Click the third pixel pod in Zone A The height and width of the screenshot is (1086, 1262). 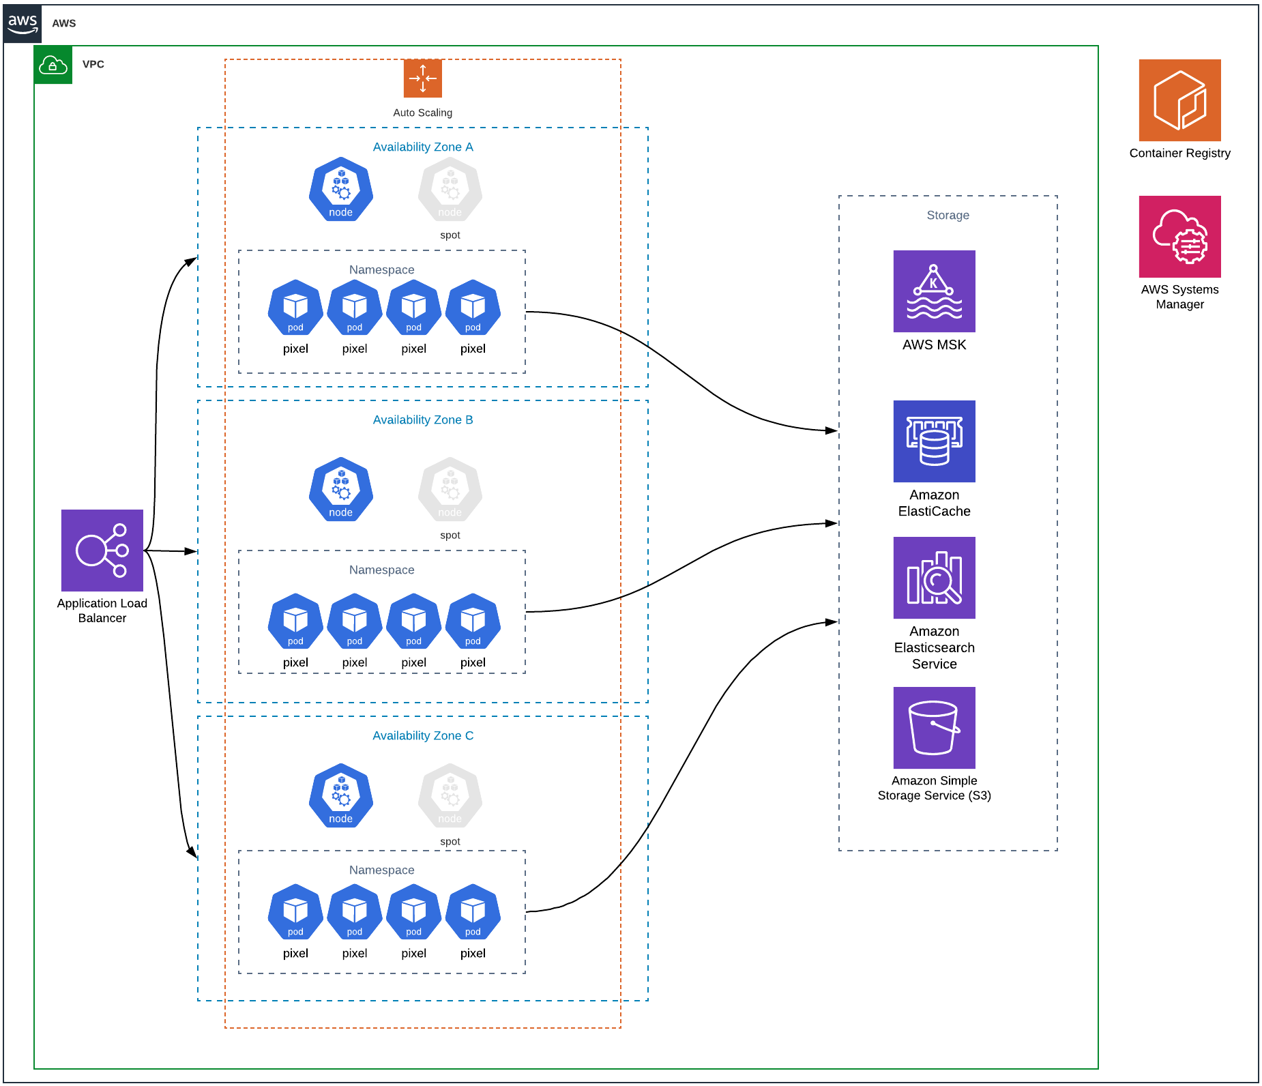click(x=414, y=308)
